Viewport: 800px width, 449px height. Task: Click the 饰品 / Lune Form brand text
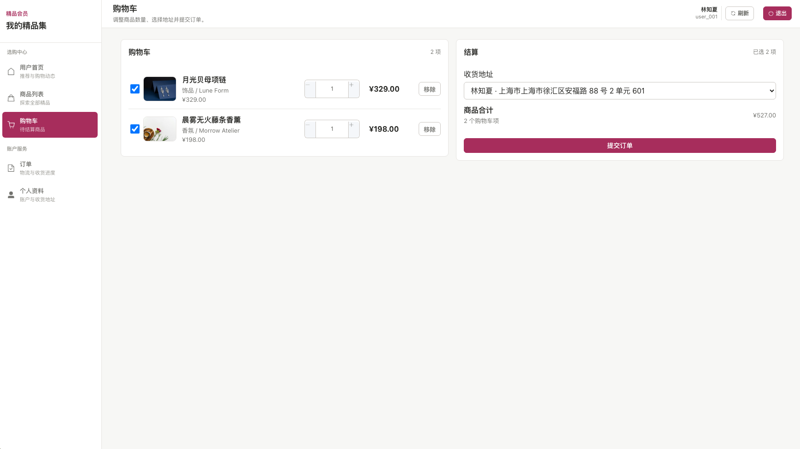pos(205,90)
